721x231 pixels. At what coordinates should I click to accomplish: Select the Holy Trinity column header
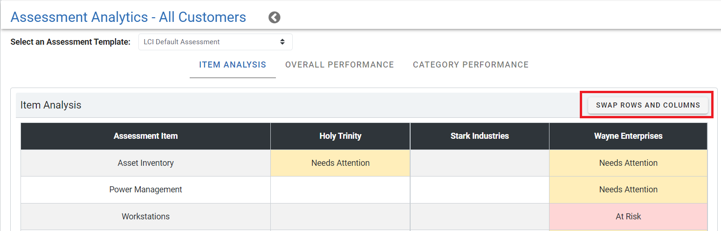click(340, 136)
